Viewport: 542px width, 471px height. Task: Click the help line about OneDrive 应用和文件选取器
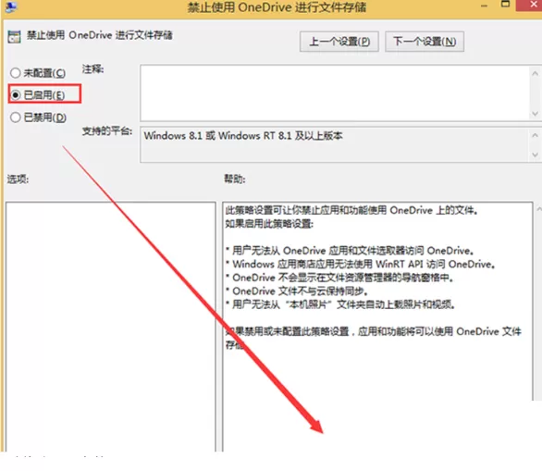[350, 251]
